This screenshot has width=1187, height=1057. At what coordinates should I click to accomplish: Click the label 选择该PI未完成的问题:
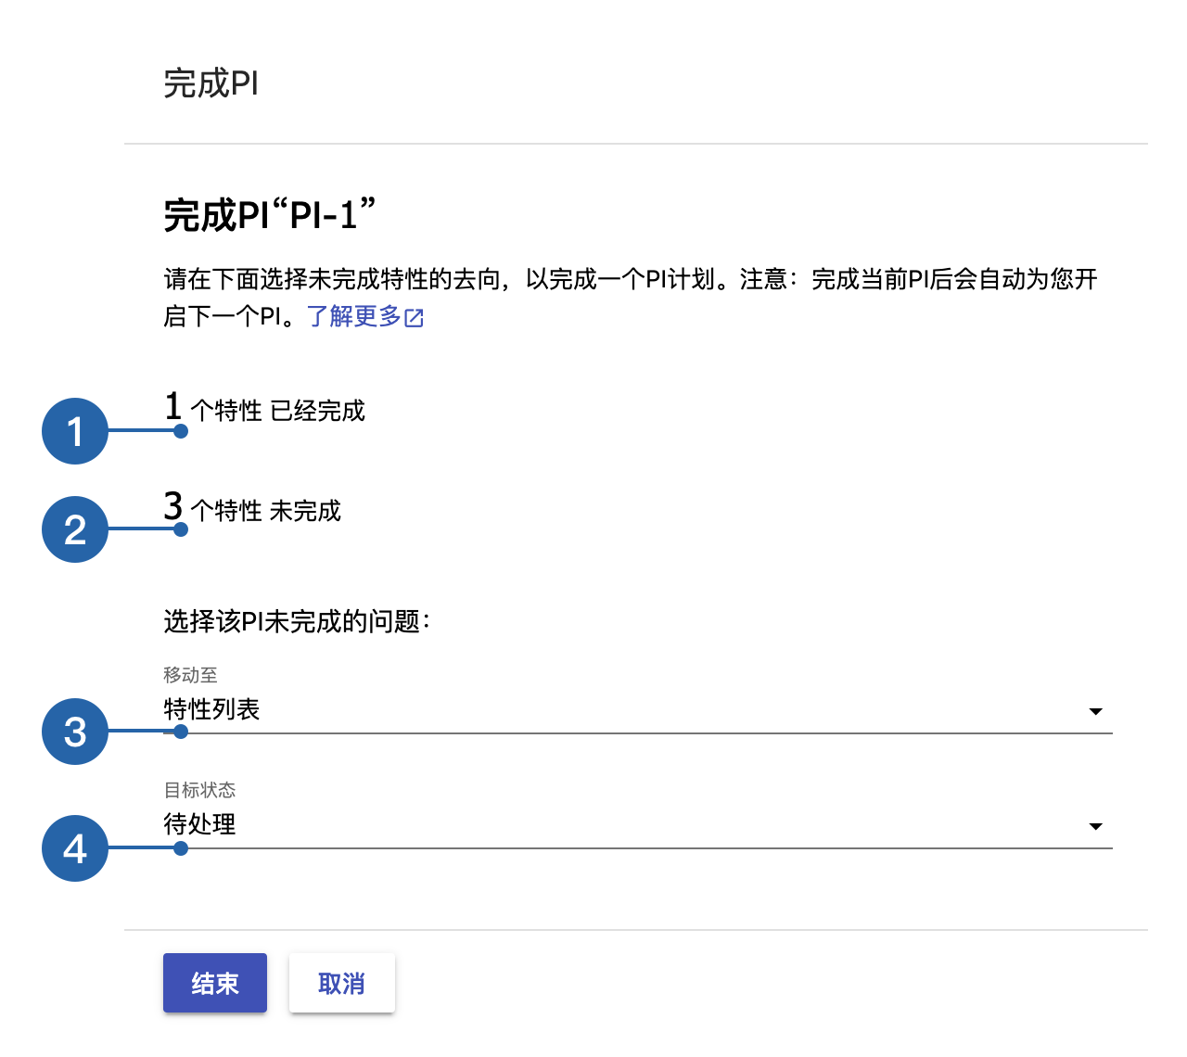pos(298,621)
